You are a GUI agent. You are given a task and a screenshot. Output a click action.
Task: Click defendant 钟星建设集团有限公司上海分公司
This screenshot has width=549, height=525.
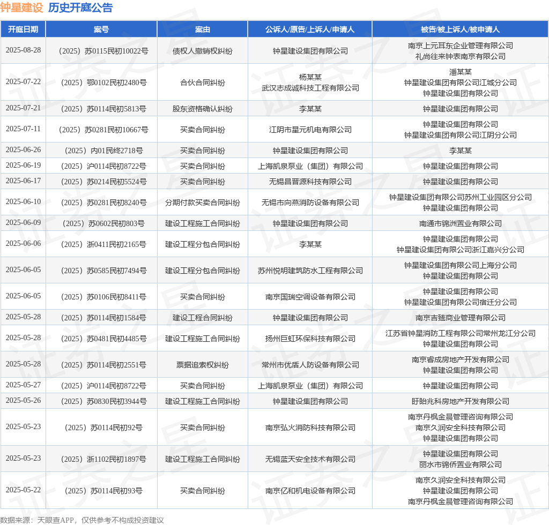click(460, 266)
